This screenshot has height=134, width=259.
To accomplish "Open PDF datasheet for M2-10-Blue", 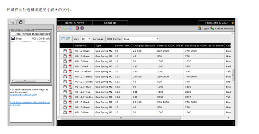I will coord(71,61).
